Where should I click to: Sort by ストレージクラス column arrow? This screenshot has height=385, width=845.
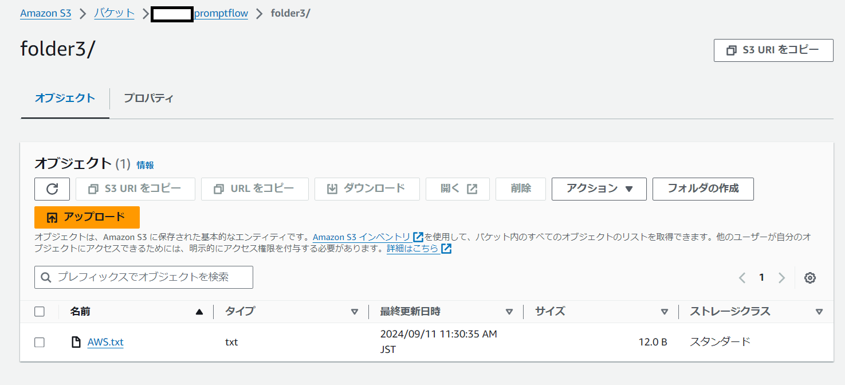819,312
